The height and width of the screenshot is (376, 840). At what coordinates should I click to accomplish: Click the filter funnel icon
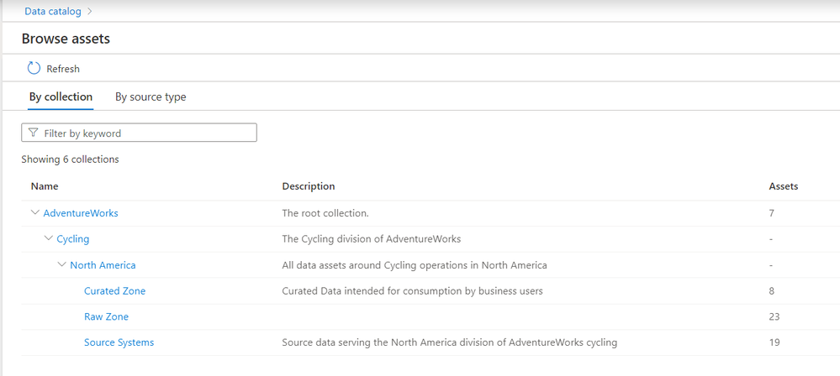coord(34,133)
